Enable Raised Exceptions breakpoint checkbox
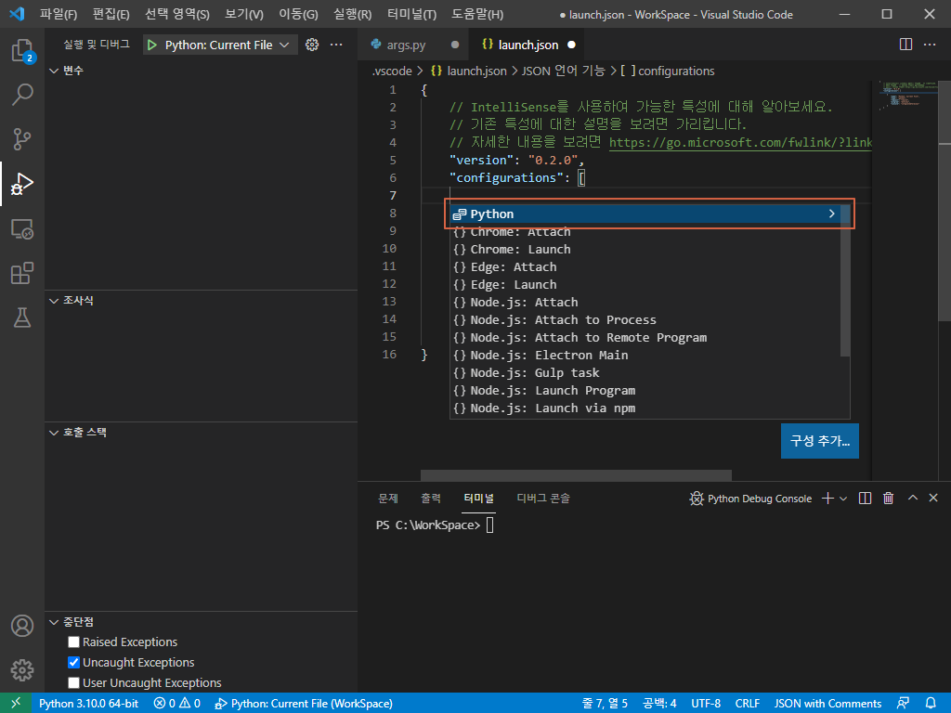The height and width of the screenshot is (713, 951). tap(74, 642)
